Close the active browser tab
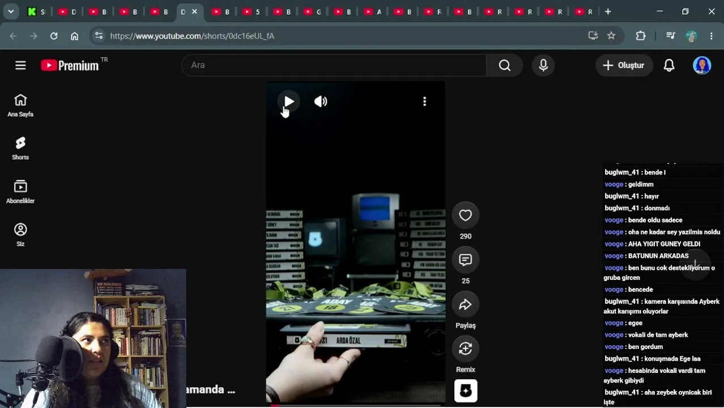Viewport: 724px width, 408px height. click(194, 11)
